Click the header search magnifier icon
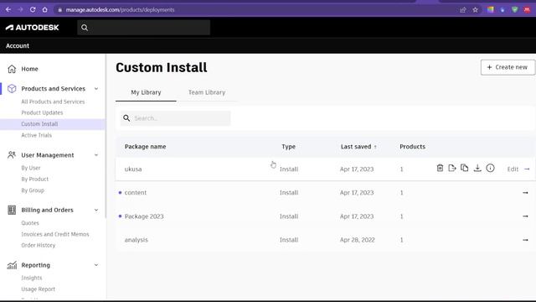The width and height of the screenshot is (536, 302). click(x=85, y=28)
